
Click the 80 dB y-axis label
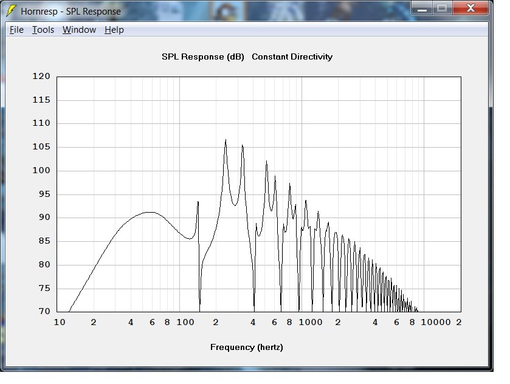point(44,265)
